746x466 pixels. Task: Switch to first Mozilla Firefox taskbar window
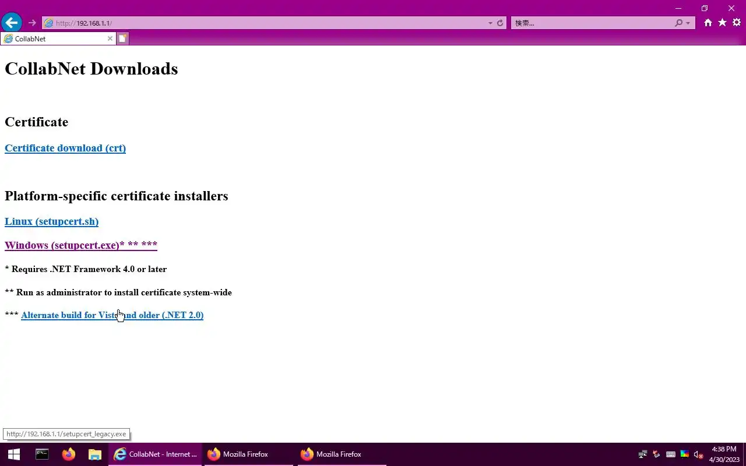(249, 454)
